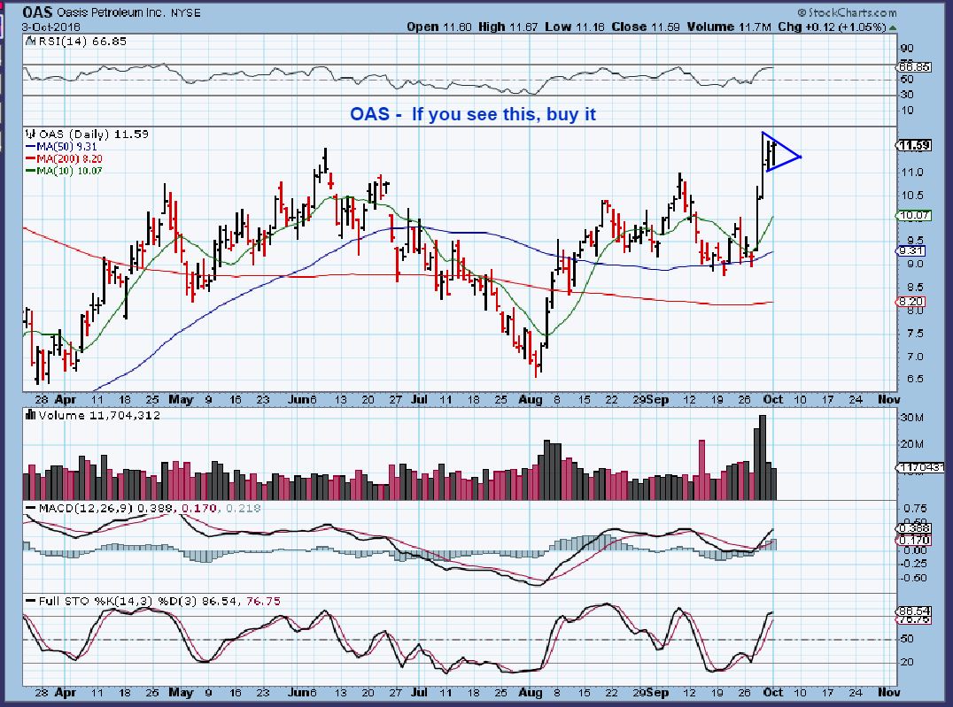
Task: Click the OAS (Daily) 11.59 price label
Action: (94, 134)
